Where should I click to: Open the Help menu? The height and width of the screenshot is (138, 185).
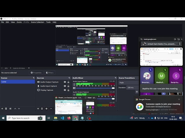tap(54, 22)
